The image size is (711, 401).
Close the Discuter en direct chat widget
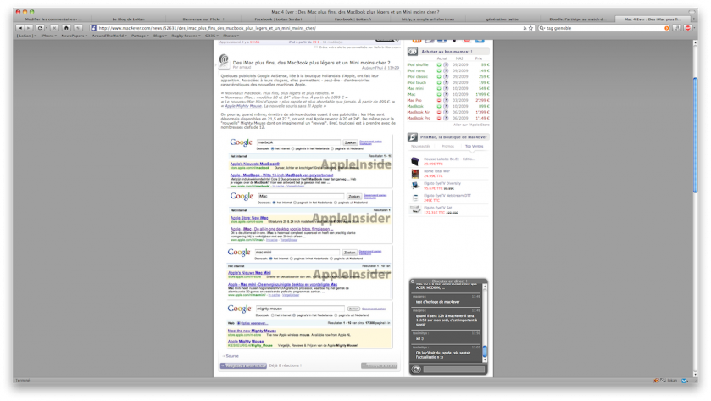(413, 281)
